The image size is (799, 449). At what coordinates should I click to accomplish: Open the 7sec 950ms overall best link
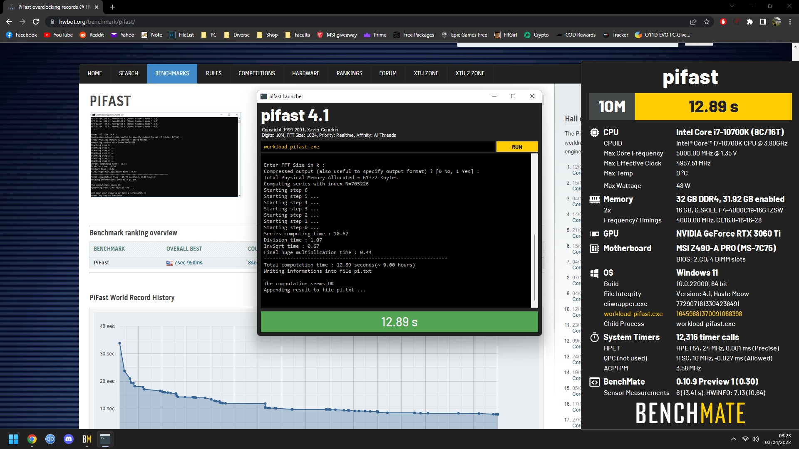pyautogui.click(x=189, y=263)
